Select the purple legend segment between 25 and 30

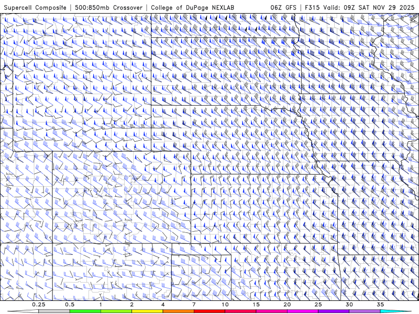coord(333,311)
